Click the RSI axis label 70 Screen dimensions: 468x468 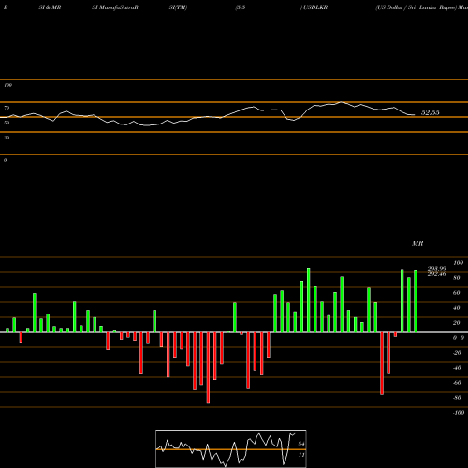[7, 108]
